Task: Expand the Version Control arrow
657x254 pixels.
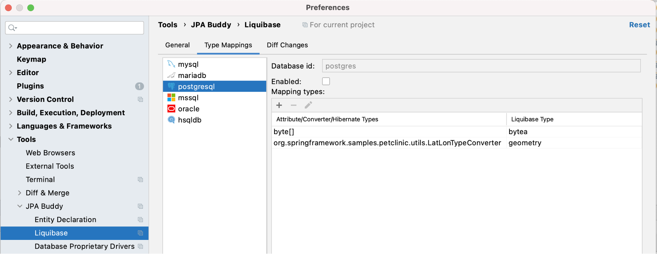Action: click(11, 99)
